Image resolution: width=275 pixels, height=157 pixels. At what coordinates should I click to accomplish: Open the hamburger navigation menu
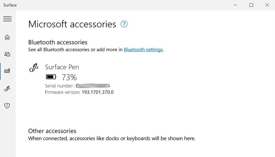pos(7,19)
